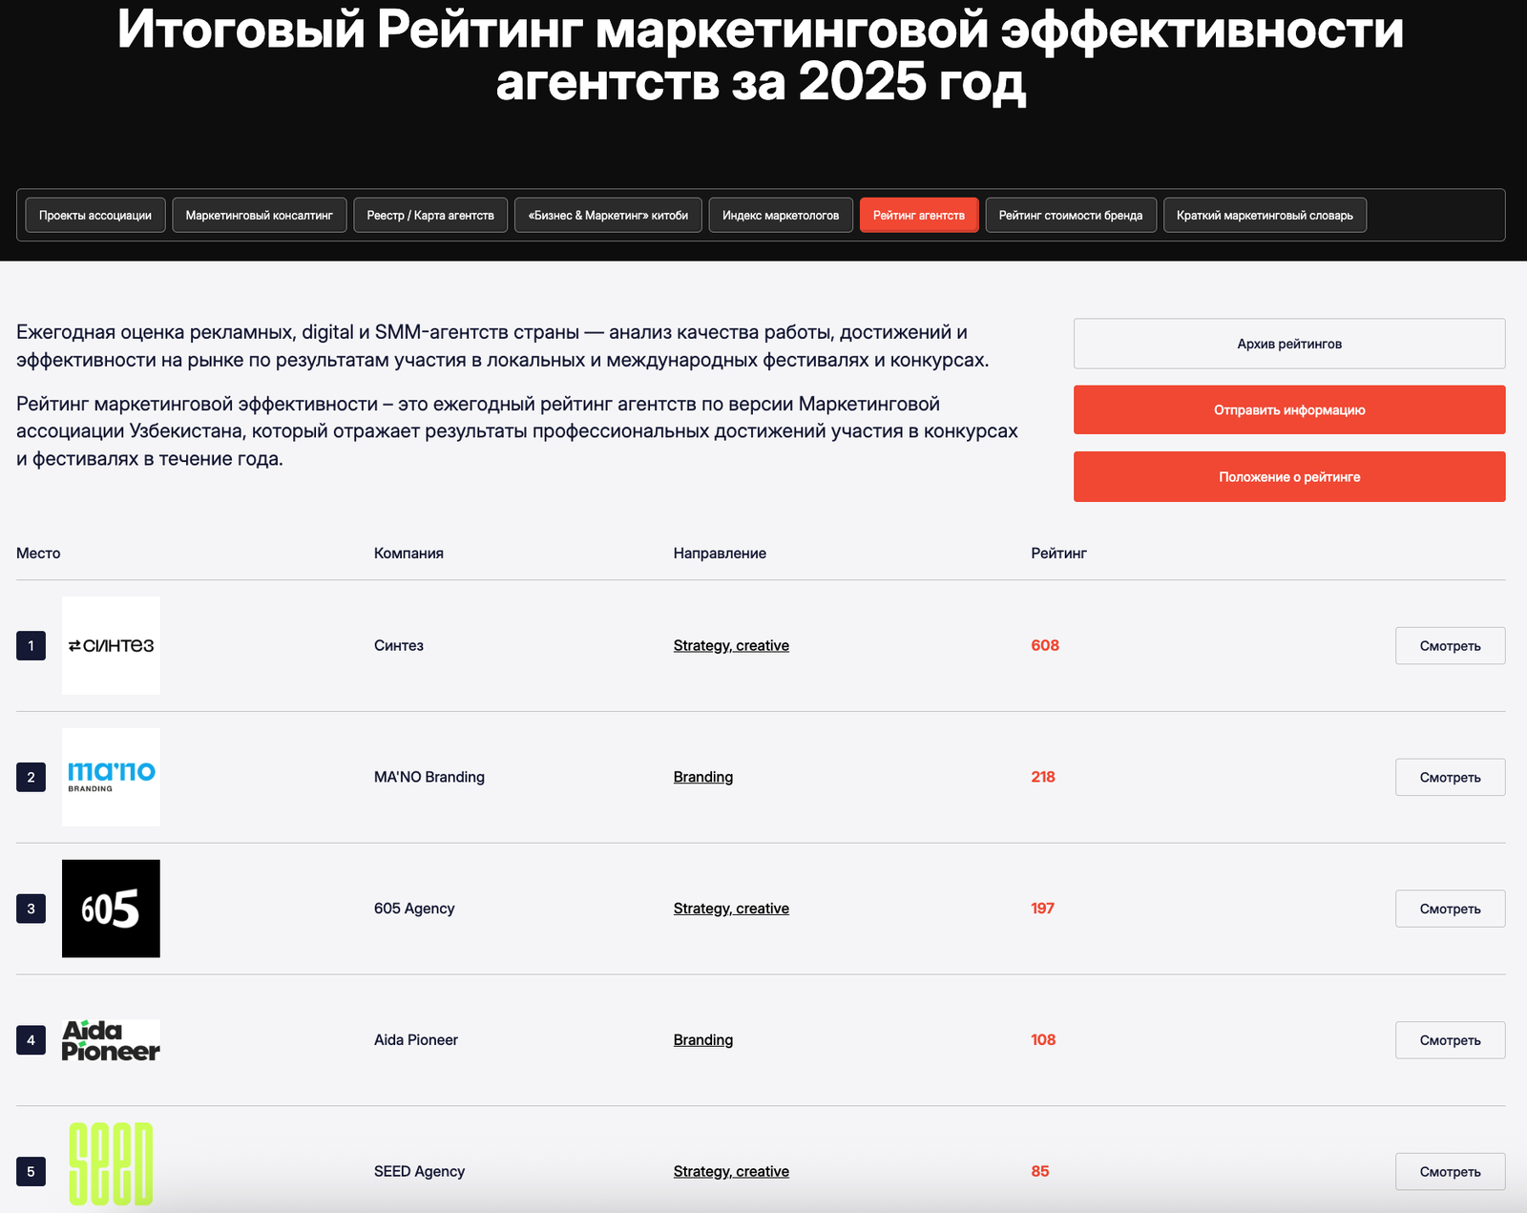The image size is (1527, 1213).
Task: Click the Рейтинг column header
Action: coord(1058,554)
